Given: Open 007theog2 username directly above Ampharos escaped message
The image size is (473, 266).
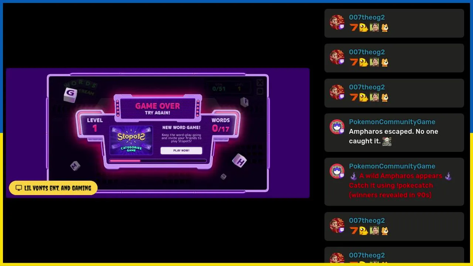Looking at the screenshot, I should coord(367,87).
